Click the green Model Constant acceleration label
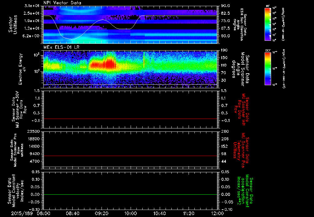Viewport: 314px width, 217px height. 245,191
